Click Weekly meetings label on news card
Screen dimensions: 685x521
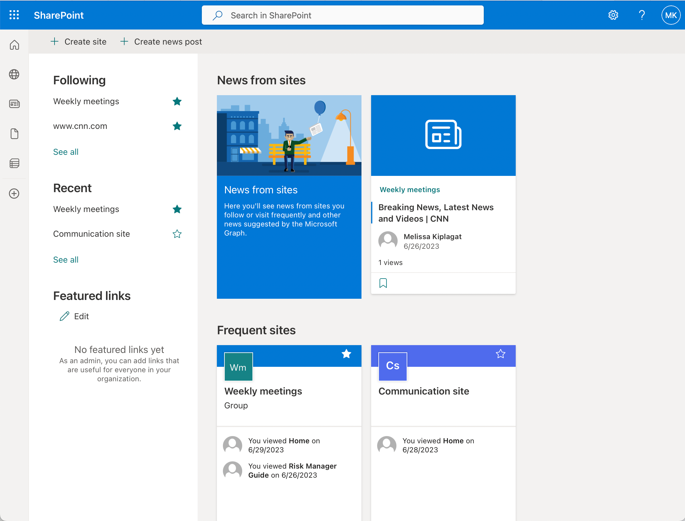(x=410, y=189)
